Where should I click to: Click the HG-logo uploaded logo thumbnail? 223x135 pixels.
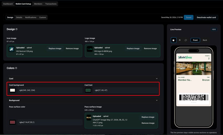pyautogui.click(x=90, y=49)
